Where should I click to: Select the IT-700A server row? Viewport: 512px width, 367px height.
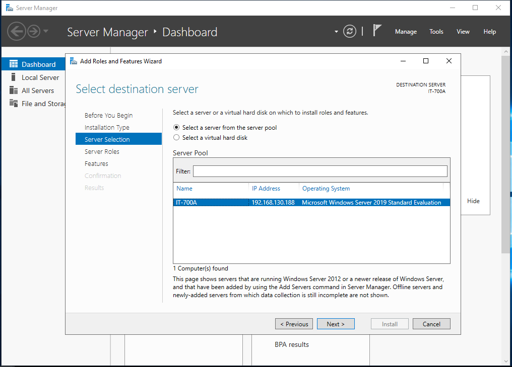tap(311, 202)
